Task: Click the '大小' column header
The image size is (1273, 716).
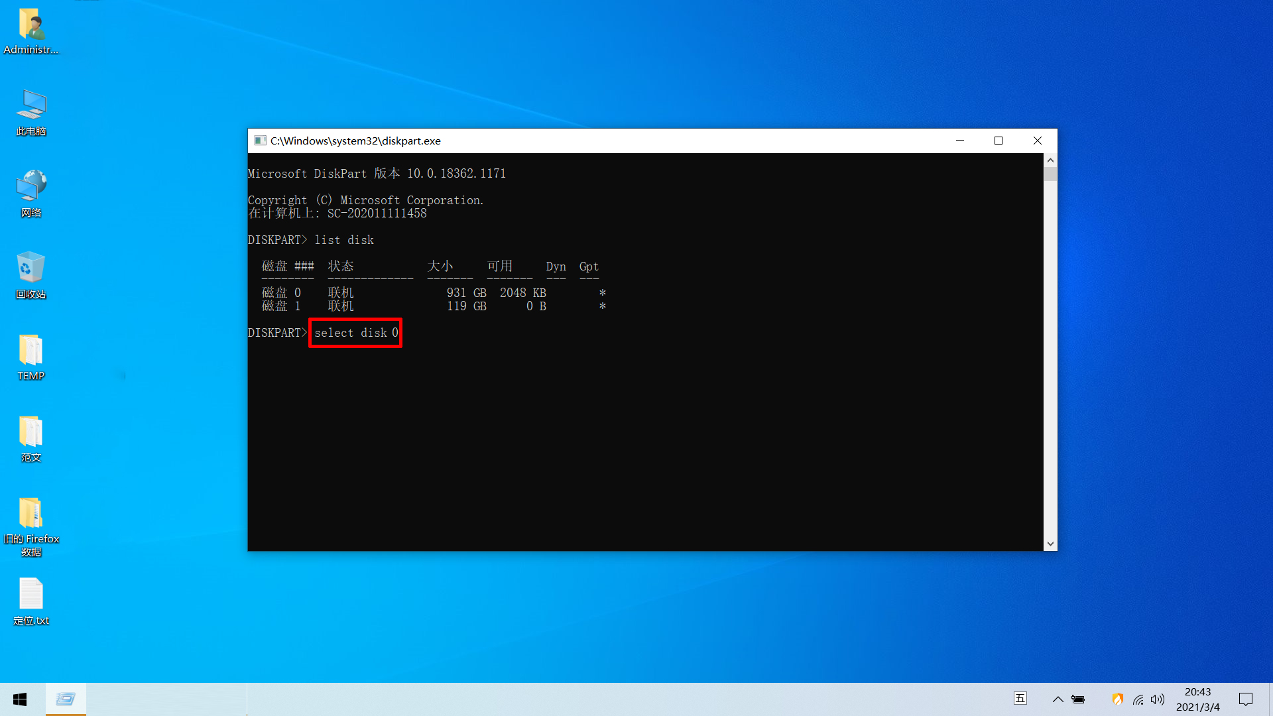Action: pyautogui.click(x=440, y=267)
